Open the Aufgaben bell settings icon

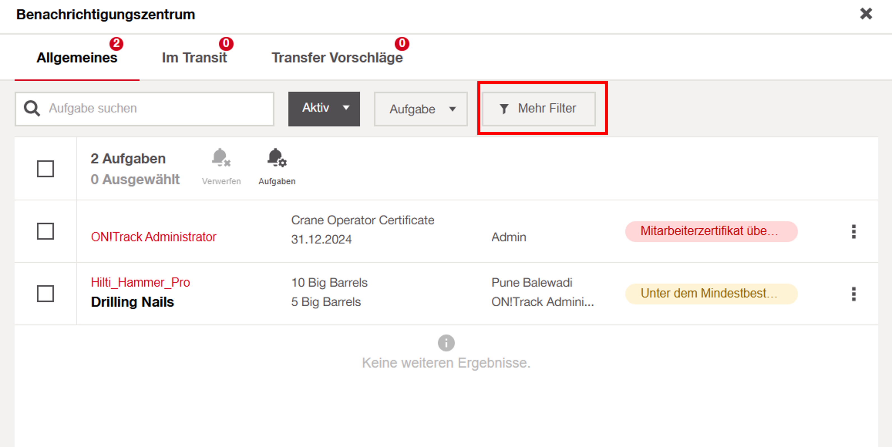[x=276, y=158]
